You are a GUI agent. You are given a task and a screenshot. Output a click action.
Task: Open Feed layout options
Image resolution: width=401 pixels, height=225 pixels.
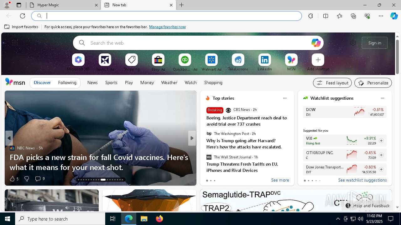pyautogui.click(x=332, y=83)
